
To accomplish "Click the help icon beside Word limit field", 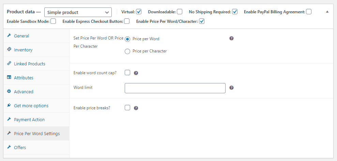I will point(231,88).
